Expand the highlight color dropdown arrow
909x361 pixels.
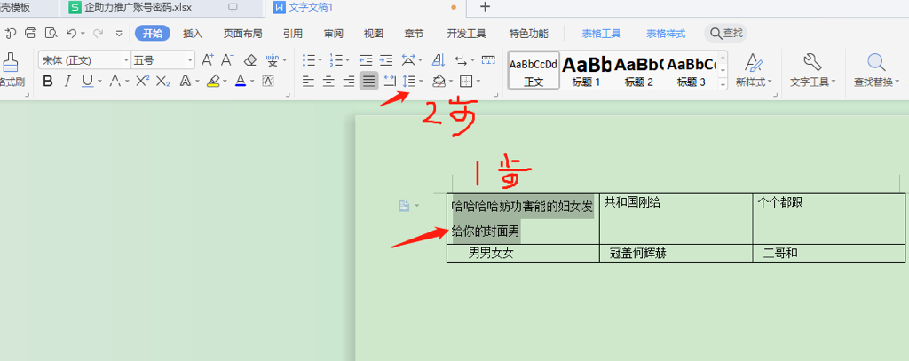[x=226, y=81]
